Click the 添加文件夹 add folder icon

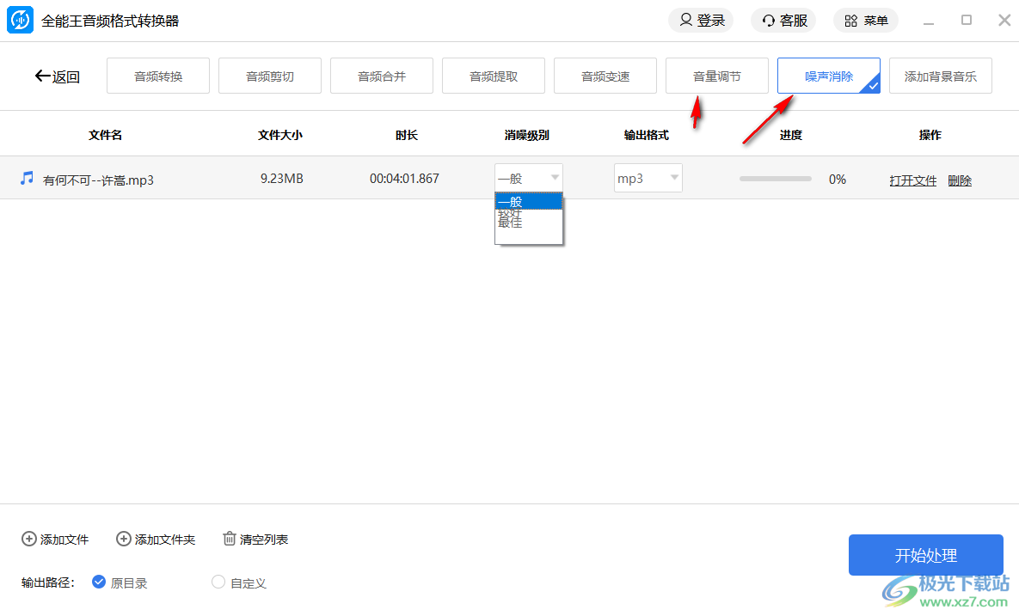pyautogui.click(x=123, y=539)
